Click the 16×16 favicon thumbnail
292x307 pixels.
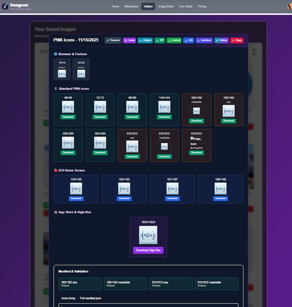tap(62, 73)
